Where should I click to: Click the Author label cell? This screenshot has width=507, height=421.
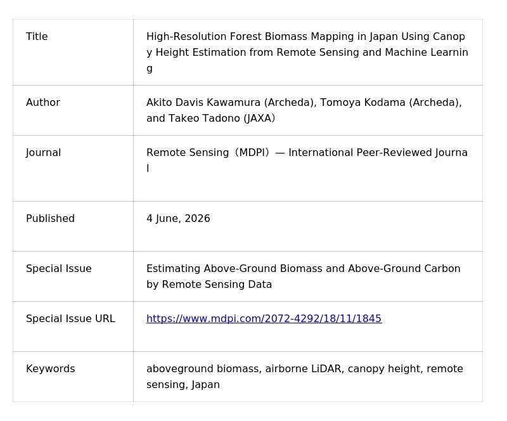73,110
